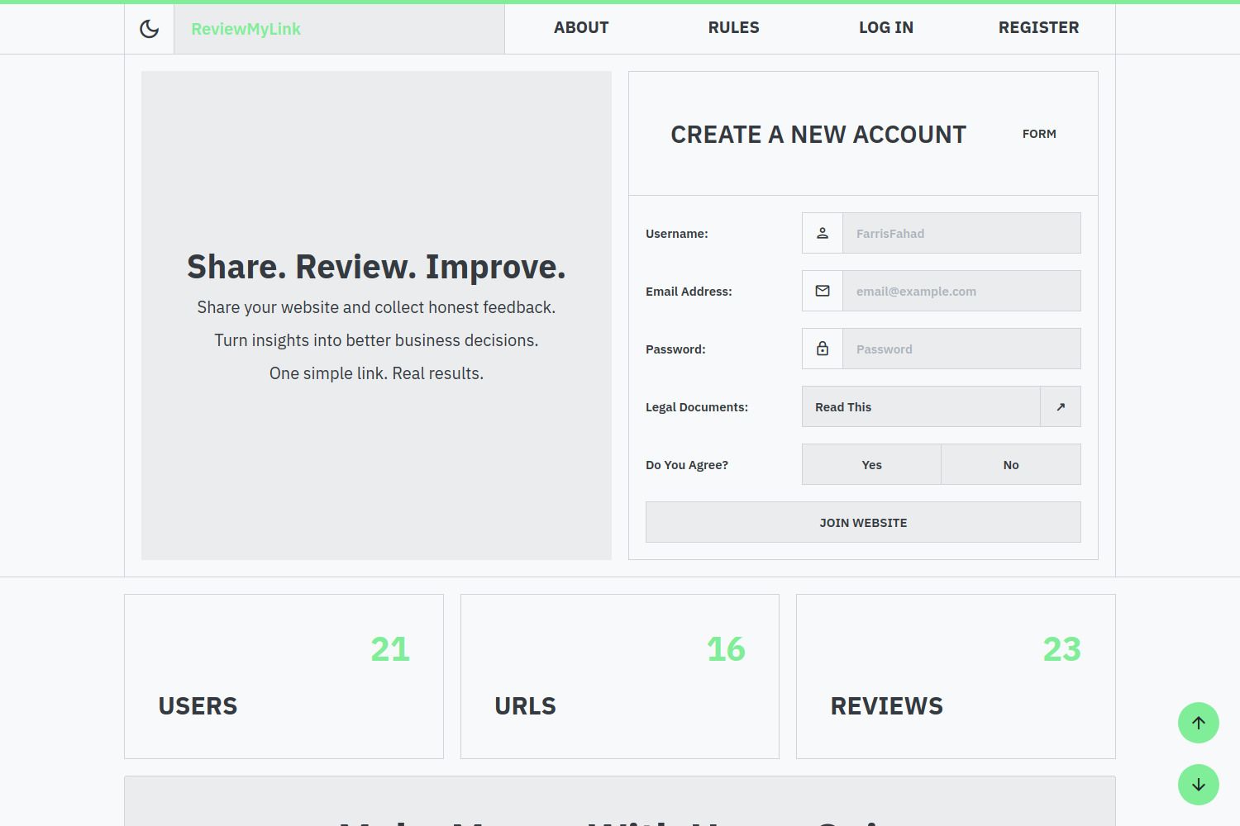Open the Read This legal documents link

tap(921, 406)
